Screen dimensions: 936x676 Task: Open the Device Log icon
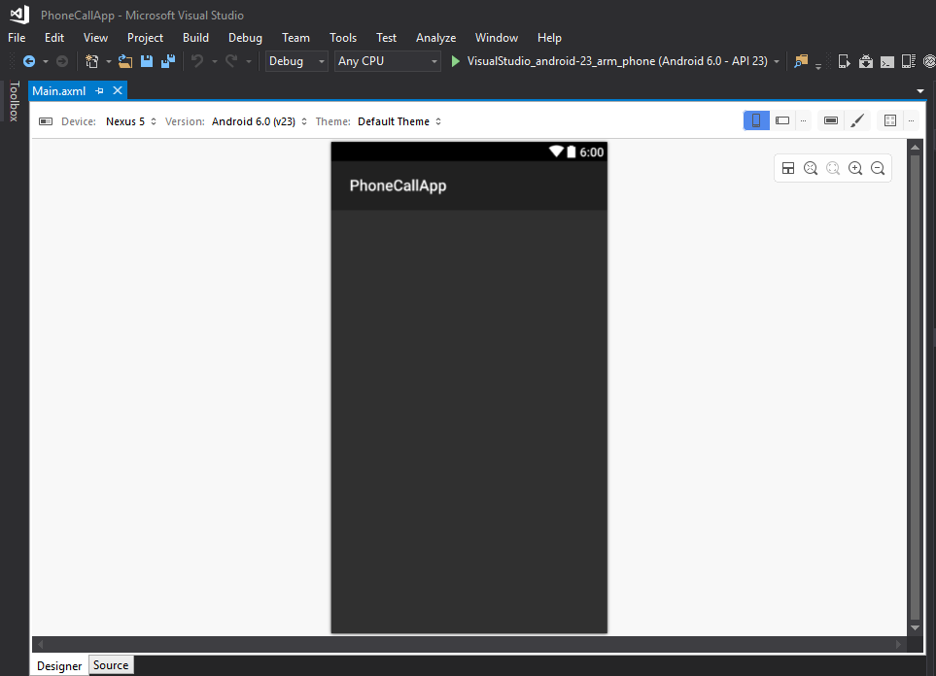click(909, 61)
